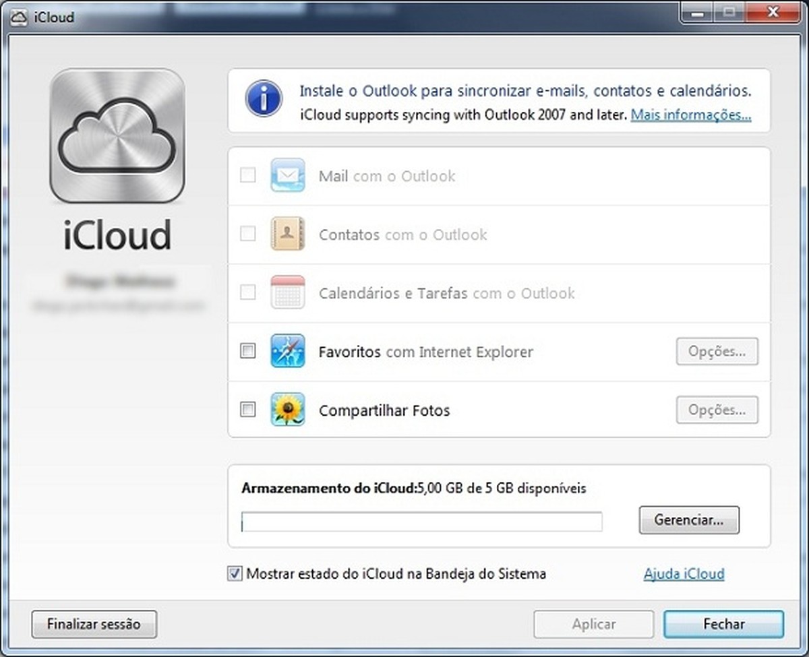Open Opções for Compartilhar Fotos

tap(717, 410)
